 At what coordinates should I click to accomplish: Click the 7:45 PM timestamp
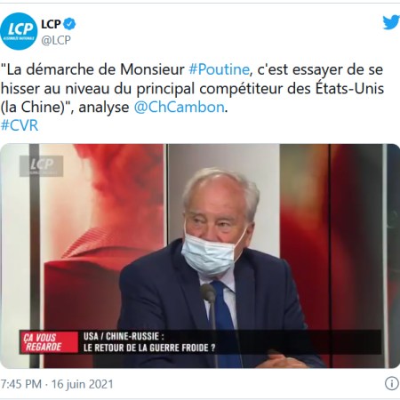pos(21,384)
